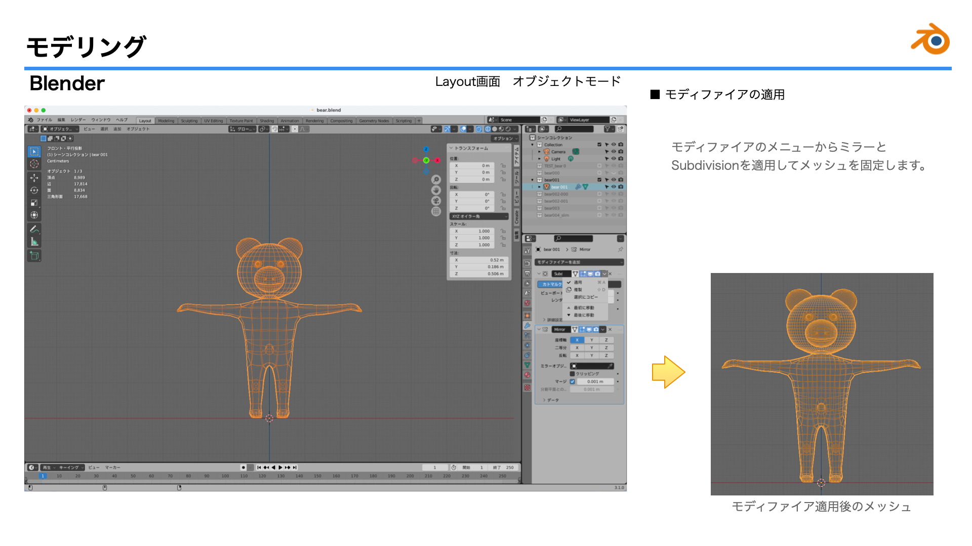Pin the properties editor context
This screenshot has width=972, height=546.
620,249
